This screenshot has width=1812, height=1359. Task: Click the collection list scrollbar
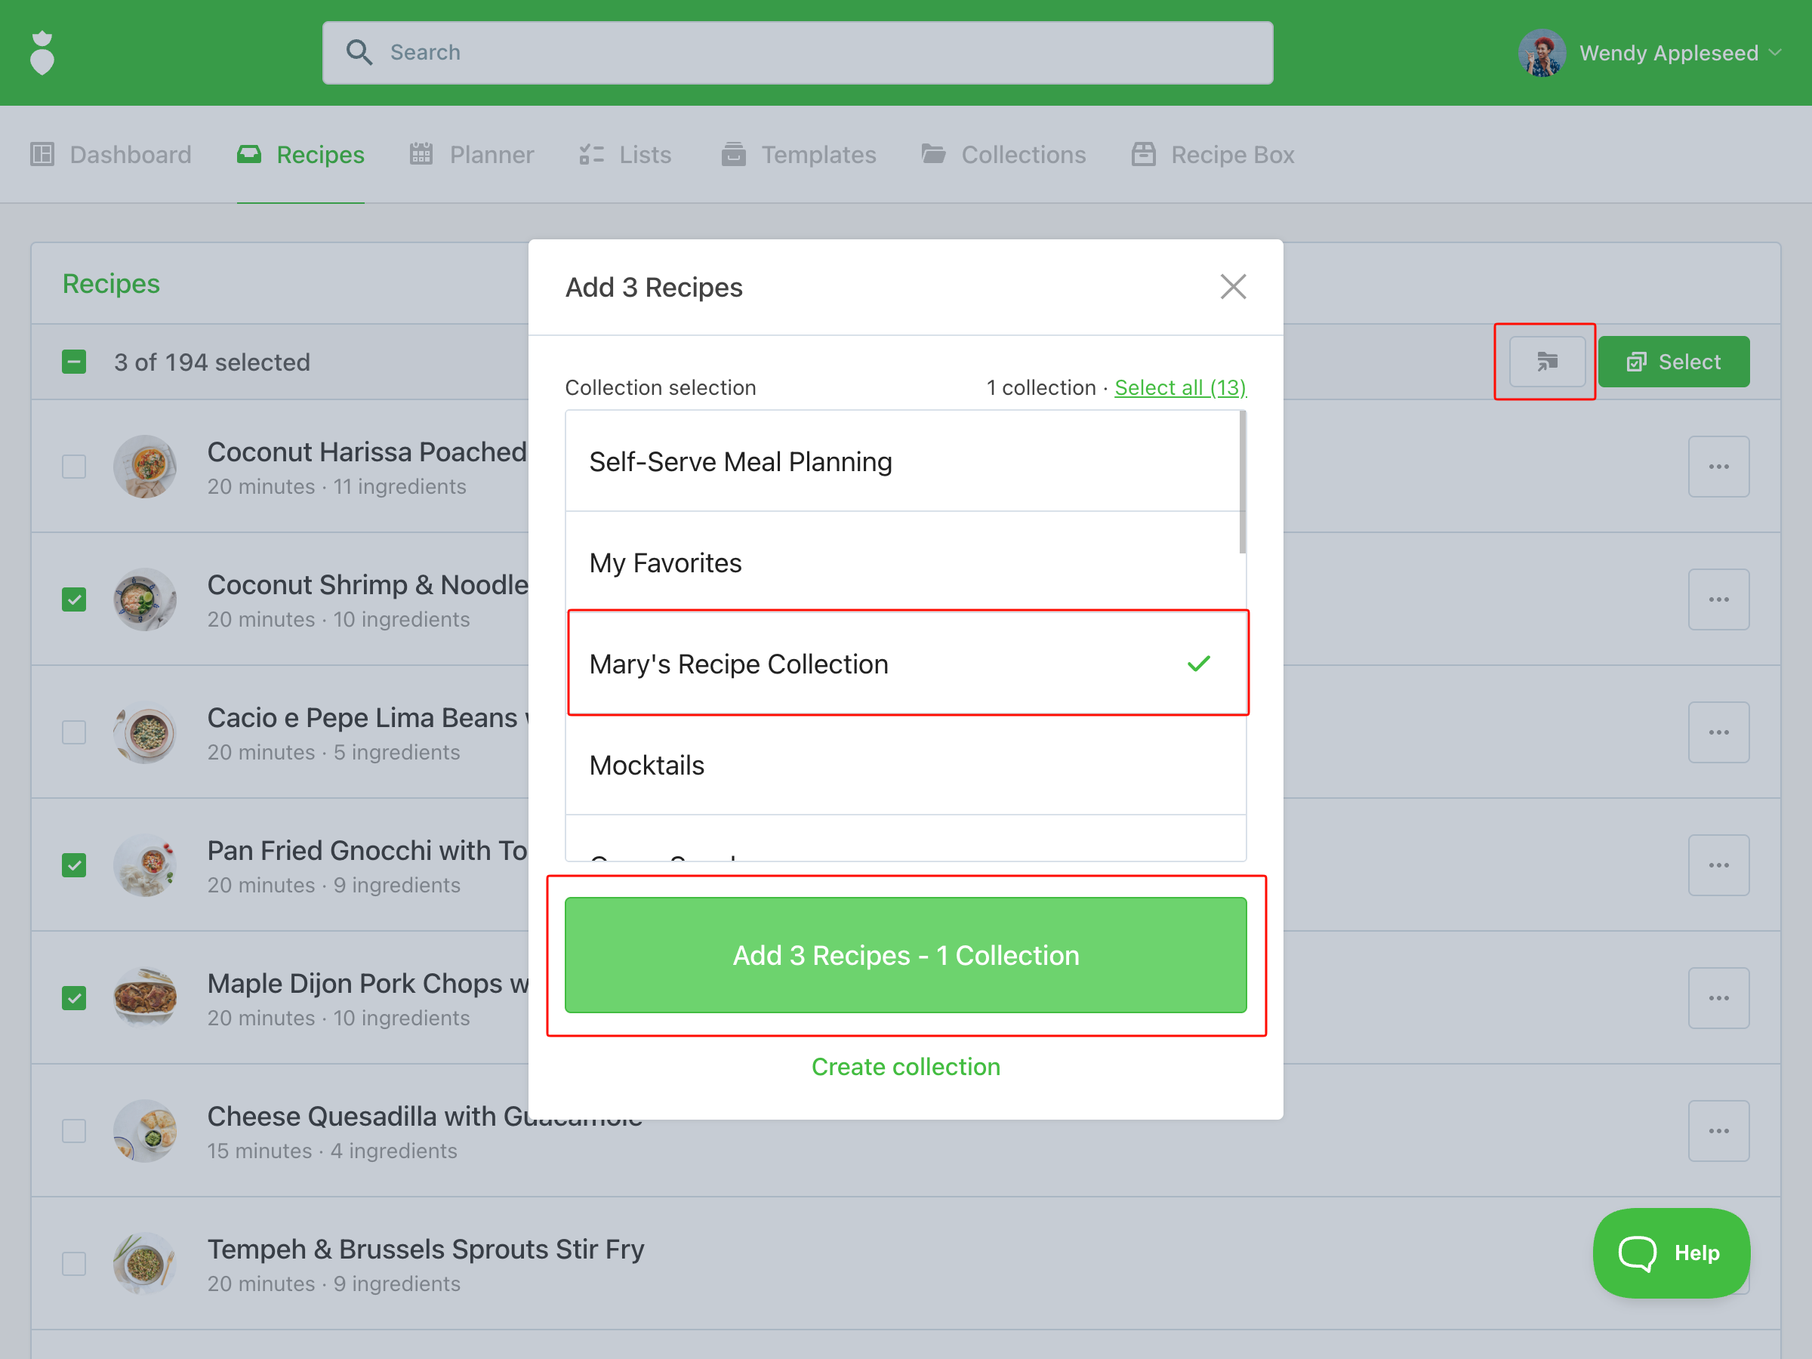pos(1242,483)
